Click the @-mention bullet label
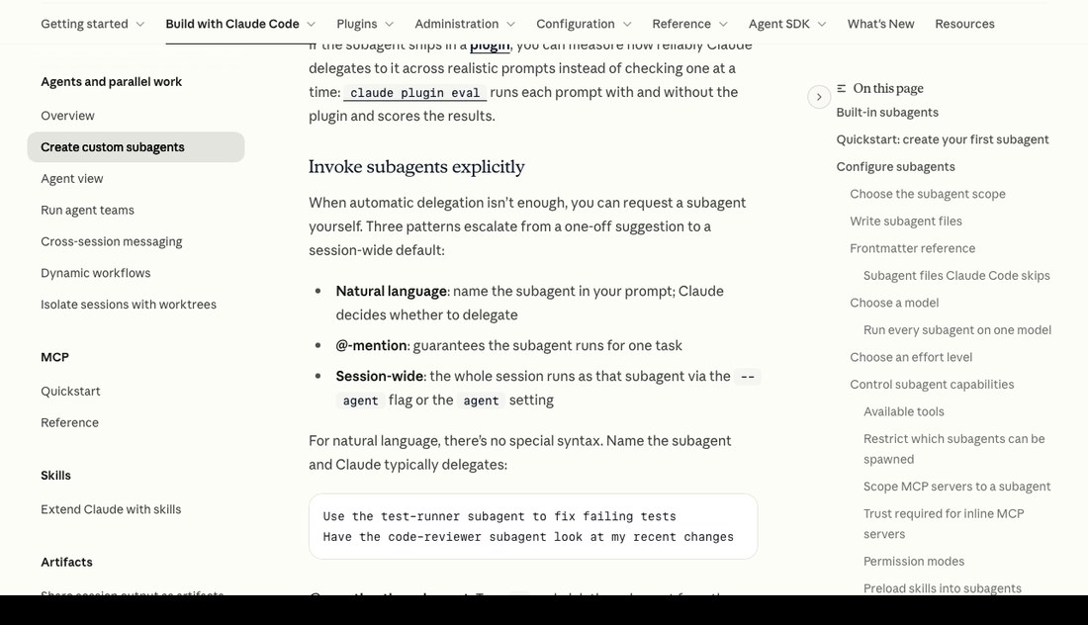This screenshot has width=1088, height=625. point(371,345)
